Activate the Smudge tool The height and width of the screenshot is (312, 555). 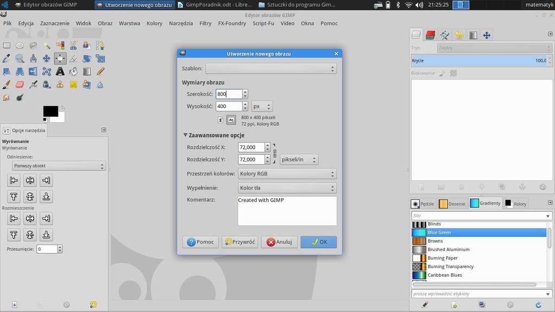tap(7, 97)
